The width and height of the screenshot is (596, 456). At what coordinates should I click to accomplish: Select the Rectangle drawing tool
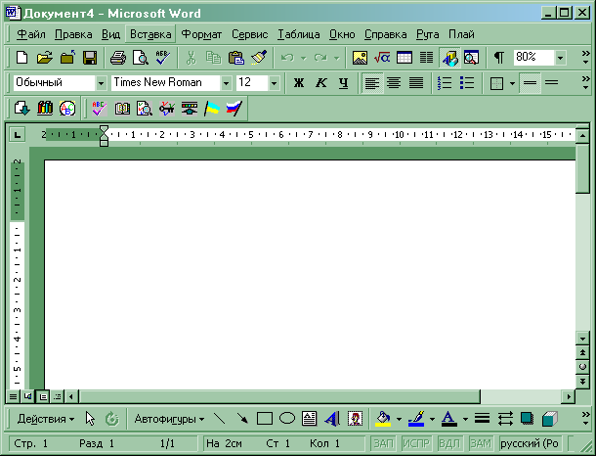(265, 419)
